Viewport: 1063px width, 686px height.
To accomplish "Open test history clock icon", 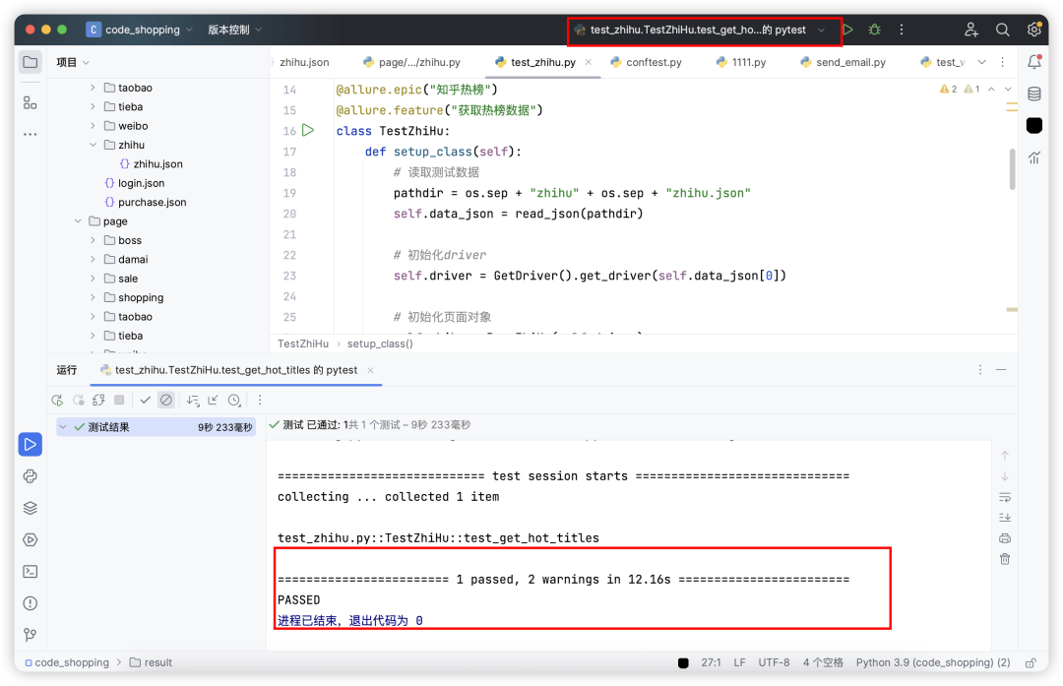I will pyautogui.click(x=234, y=401).
